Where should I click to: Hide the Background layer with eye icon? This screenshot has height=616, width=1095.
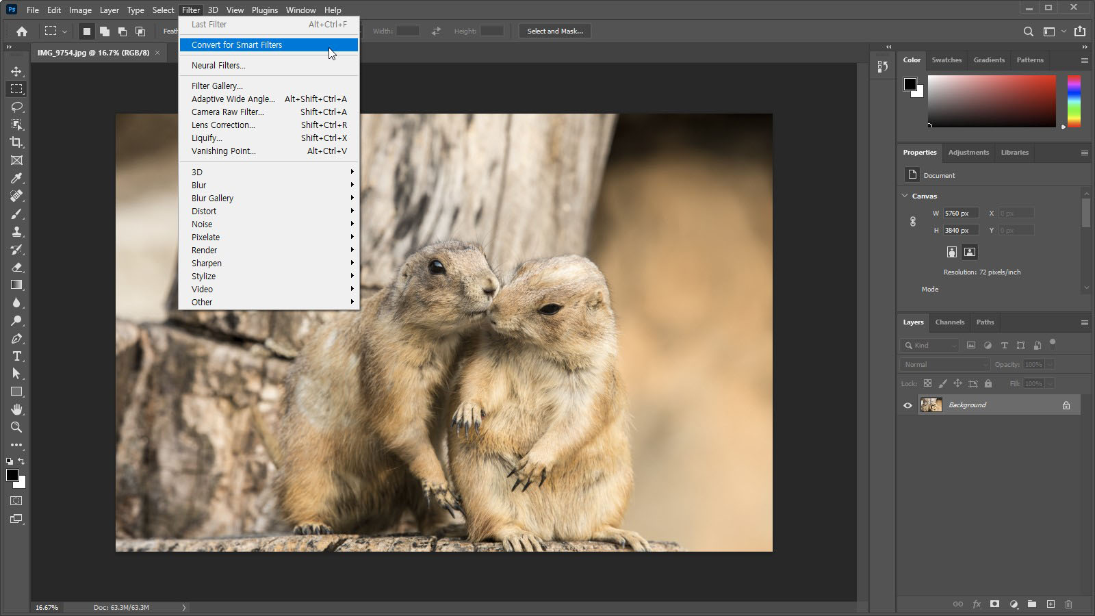coord(907,405)
